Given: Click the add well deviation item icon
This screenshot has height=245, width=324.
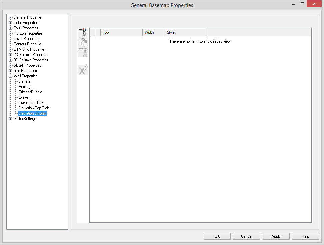Looking at the screenshot, I should tap(83, 32).
